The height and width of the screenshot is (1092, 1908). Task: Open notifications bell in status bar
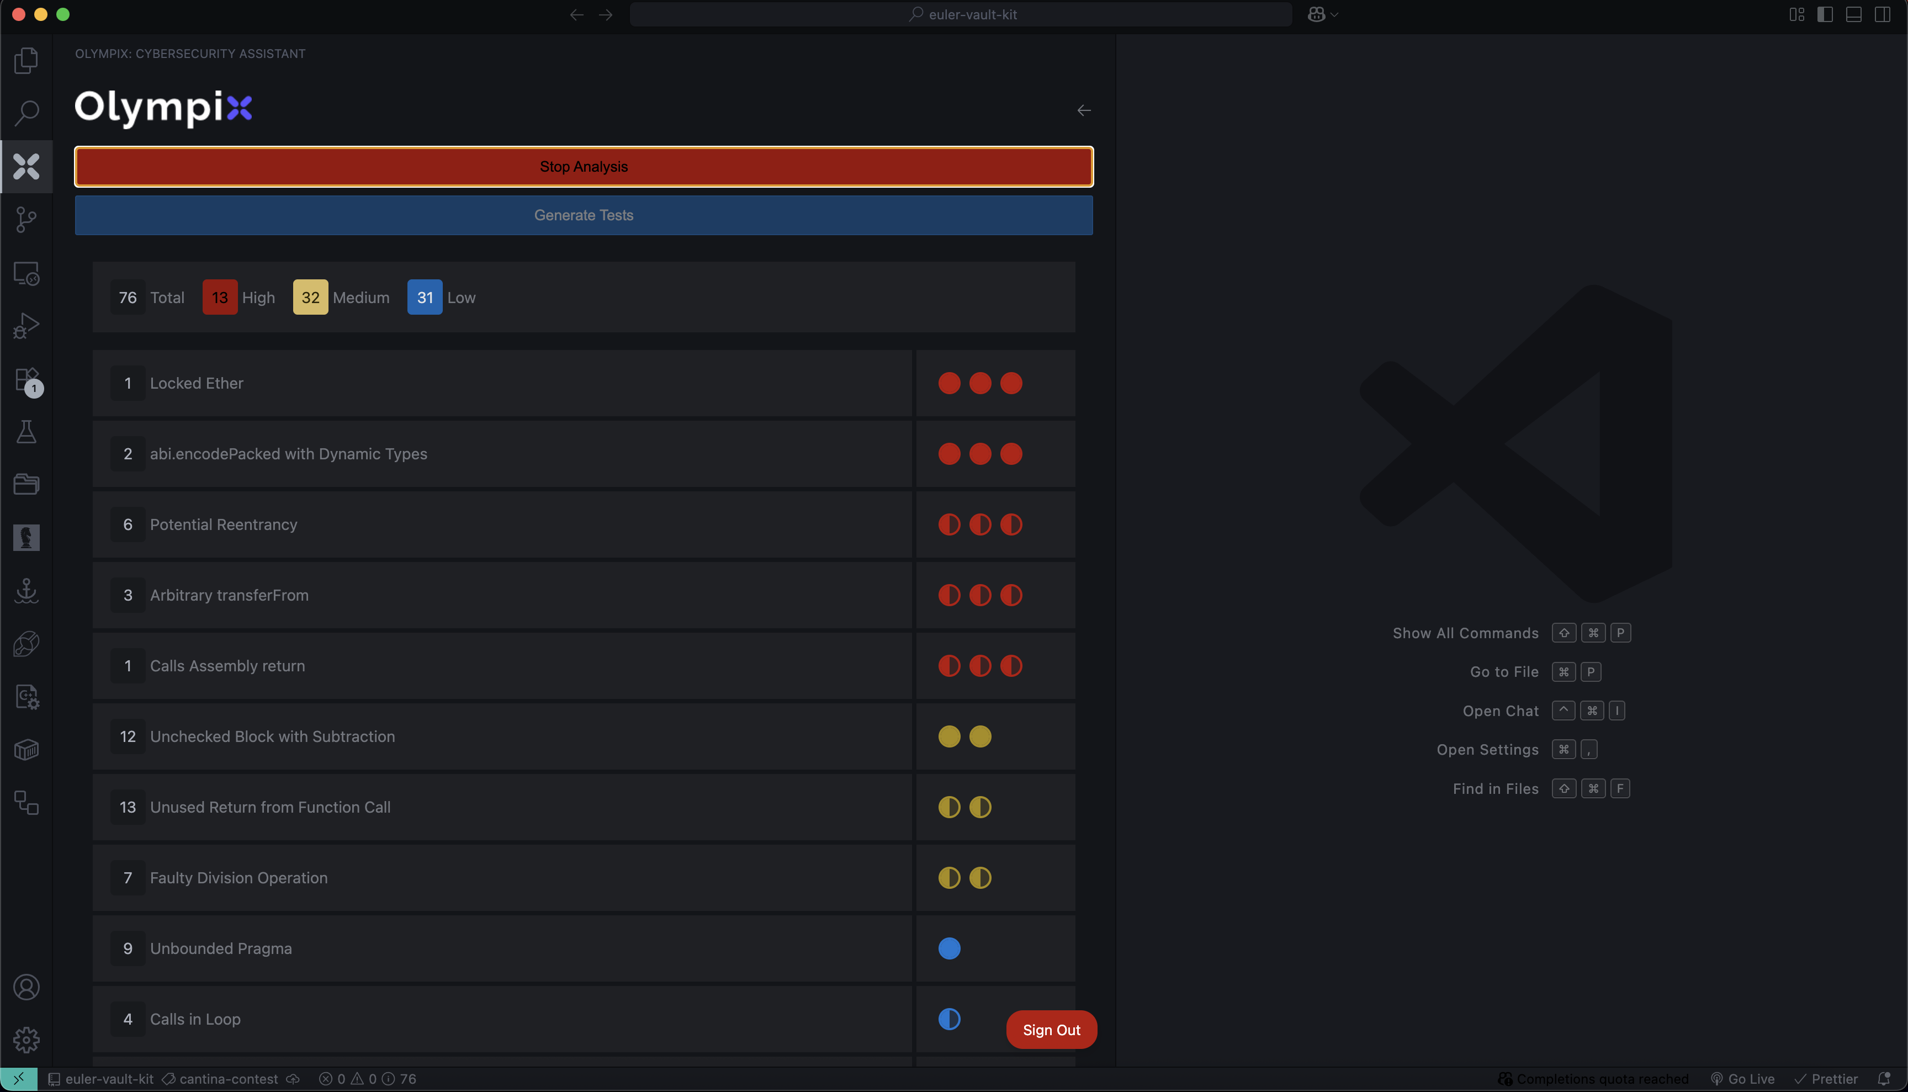pyautogui.click(x=1884, y=1079)
